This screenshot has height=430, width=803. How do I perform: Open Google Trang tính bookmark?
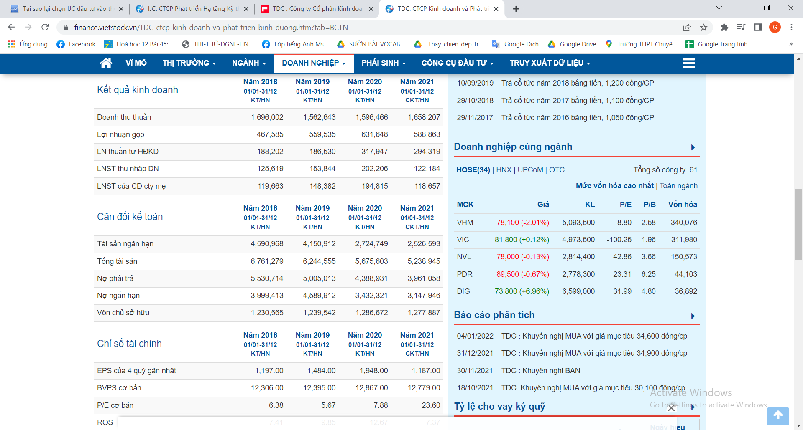[x=716, y=44]
